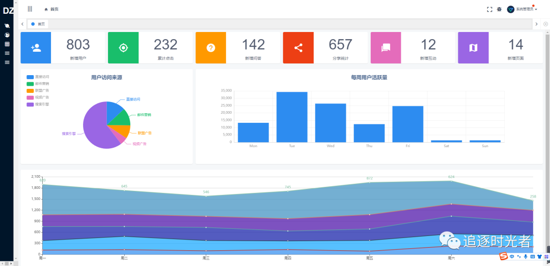Toggle 搜索引擎 legend item visibility

(38, 104)
